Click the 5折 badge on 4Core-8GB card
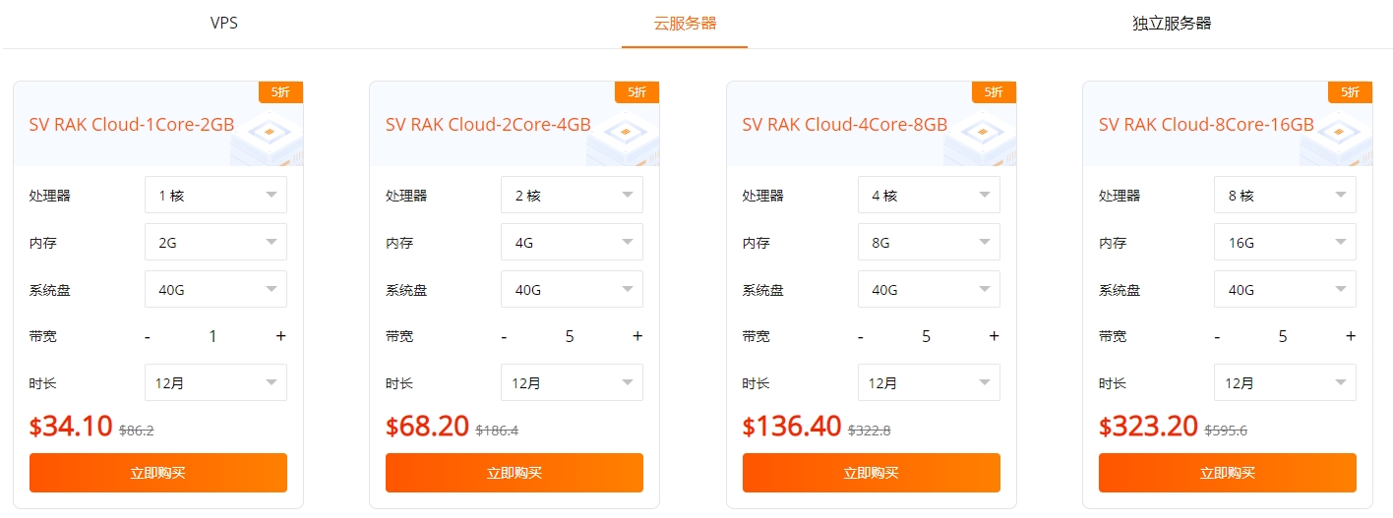The height and width of the screenshot is (518, 1393). pyautogui.click(x=994, y=92)
